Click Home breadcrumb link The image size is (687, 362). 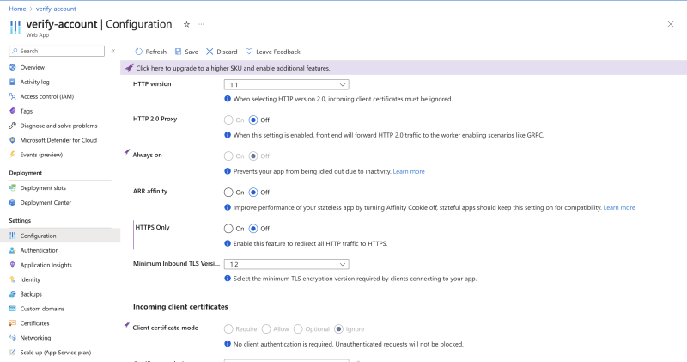[x=17, y=9]
